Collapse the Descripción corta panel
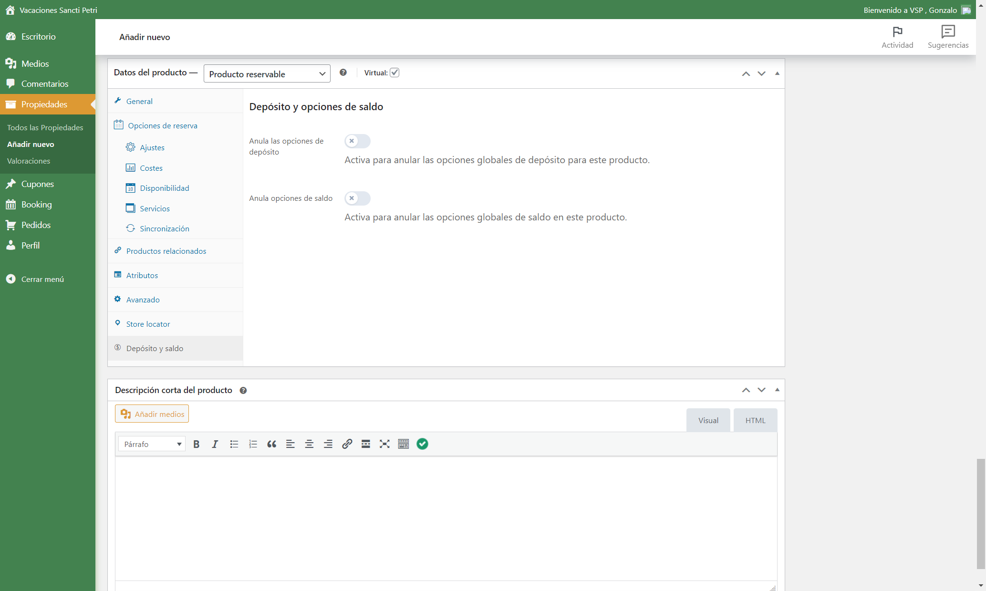The height and width of the screenshot is (591, 986). coord(777,390)
